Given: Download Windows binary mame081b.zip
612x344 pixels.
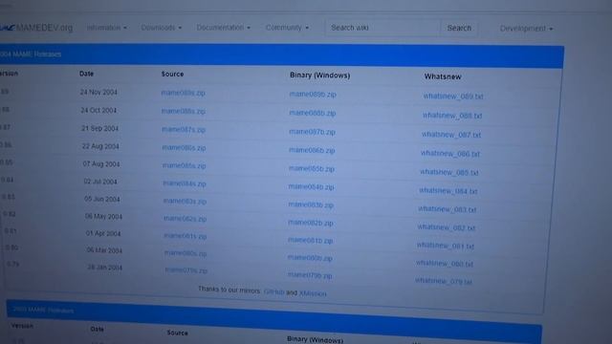Looking at the screenshot, I should [x=310, y=240].
